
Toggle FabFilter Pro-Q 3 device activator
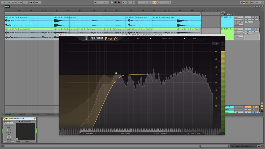click(5, 119)
